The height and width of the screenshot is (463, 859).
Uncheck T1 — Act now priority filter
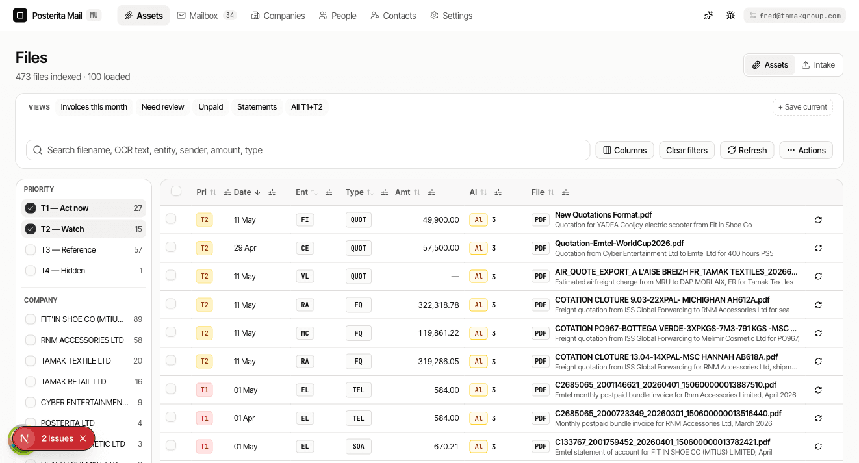(x=31, y=208)
